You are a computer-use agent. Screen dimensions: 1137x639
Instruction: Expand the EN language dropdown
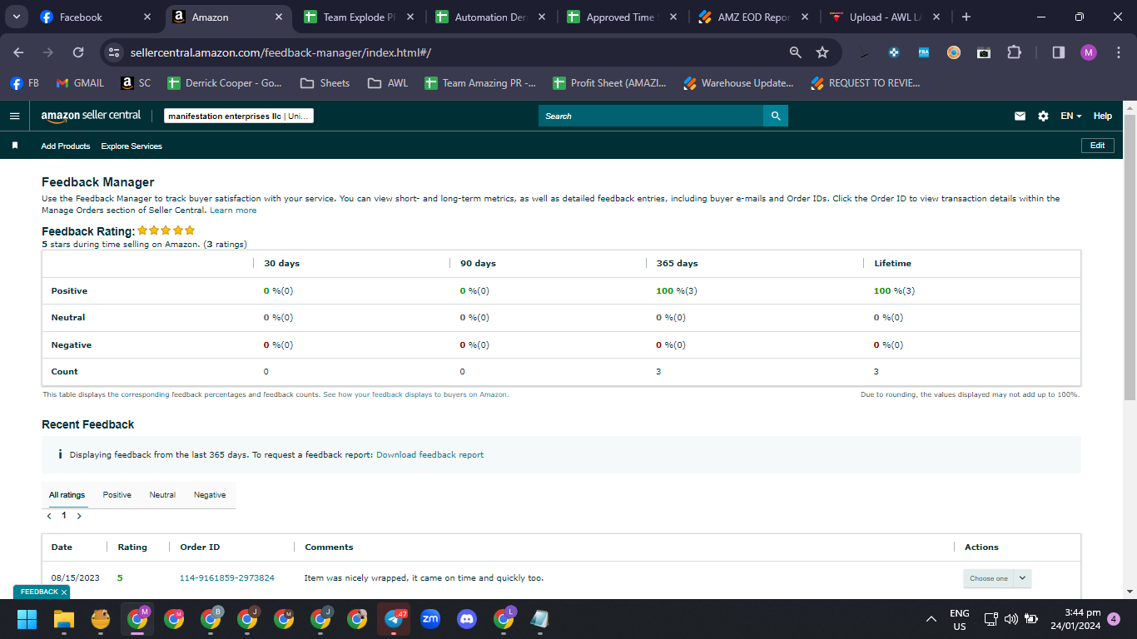[x=1071, y=116]
